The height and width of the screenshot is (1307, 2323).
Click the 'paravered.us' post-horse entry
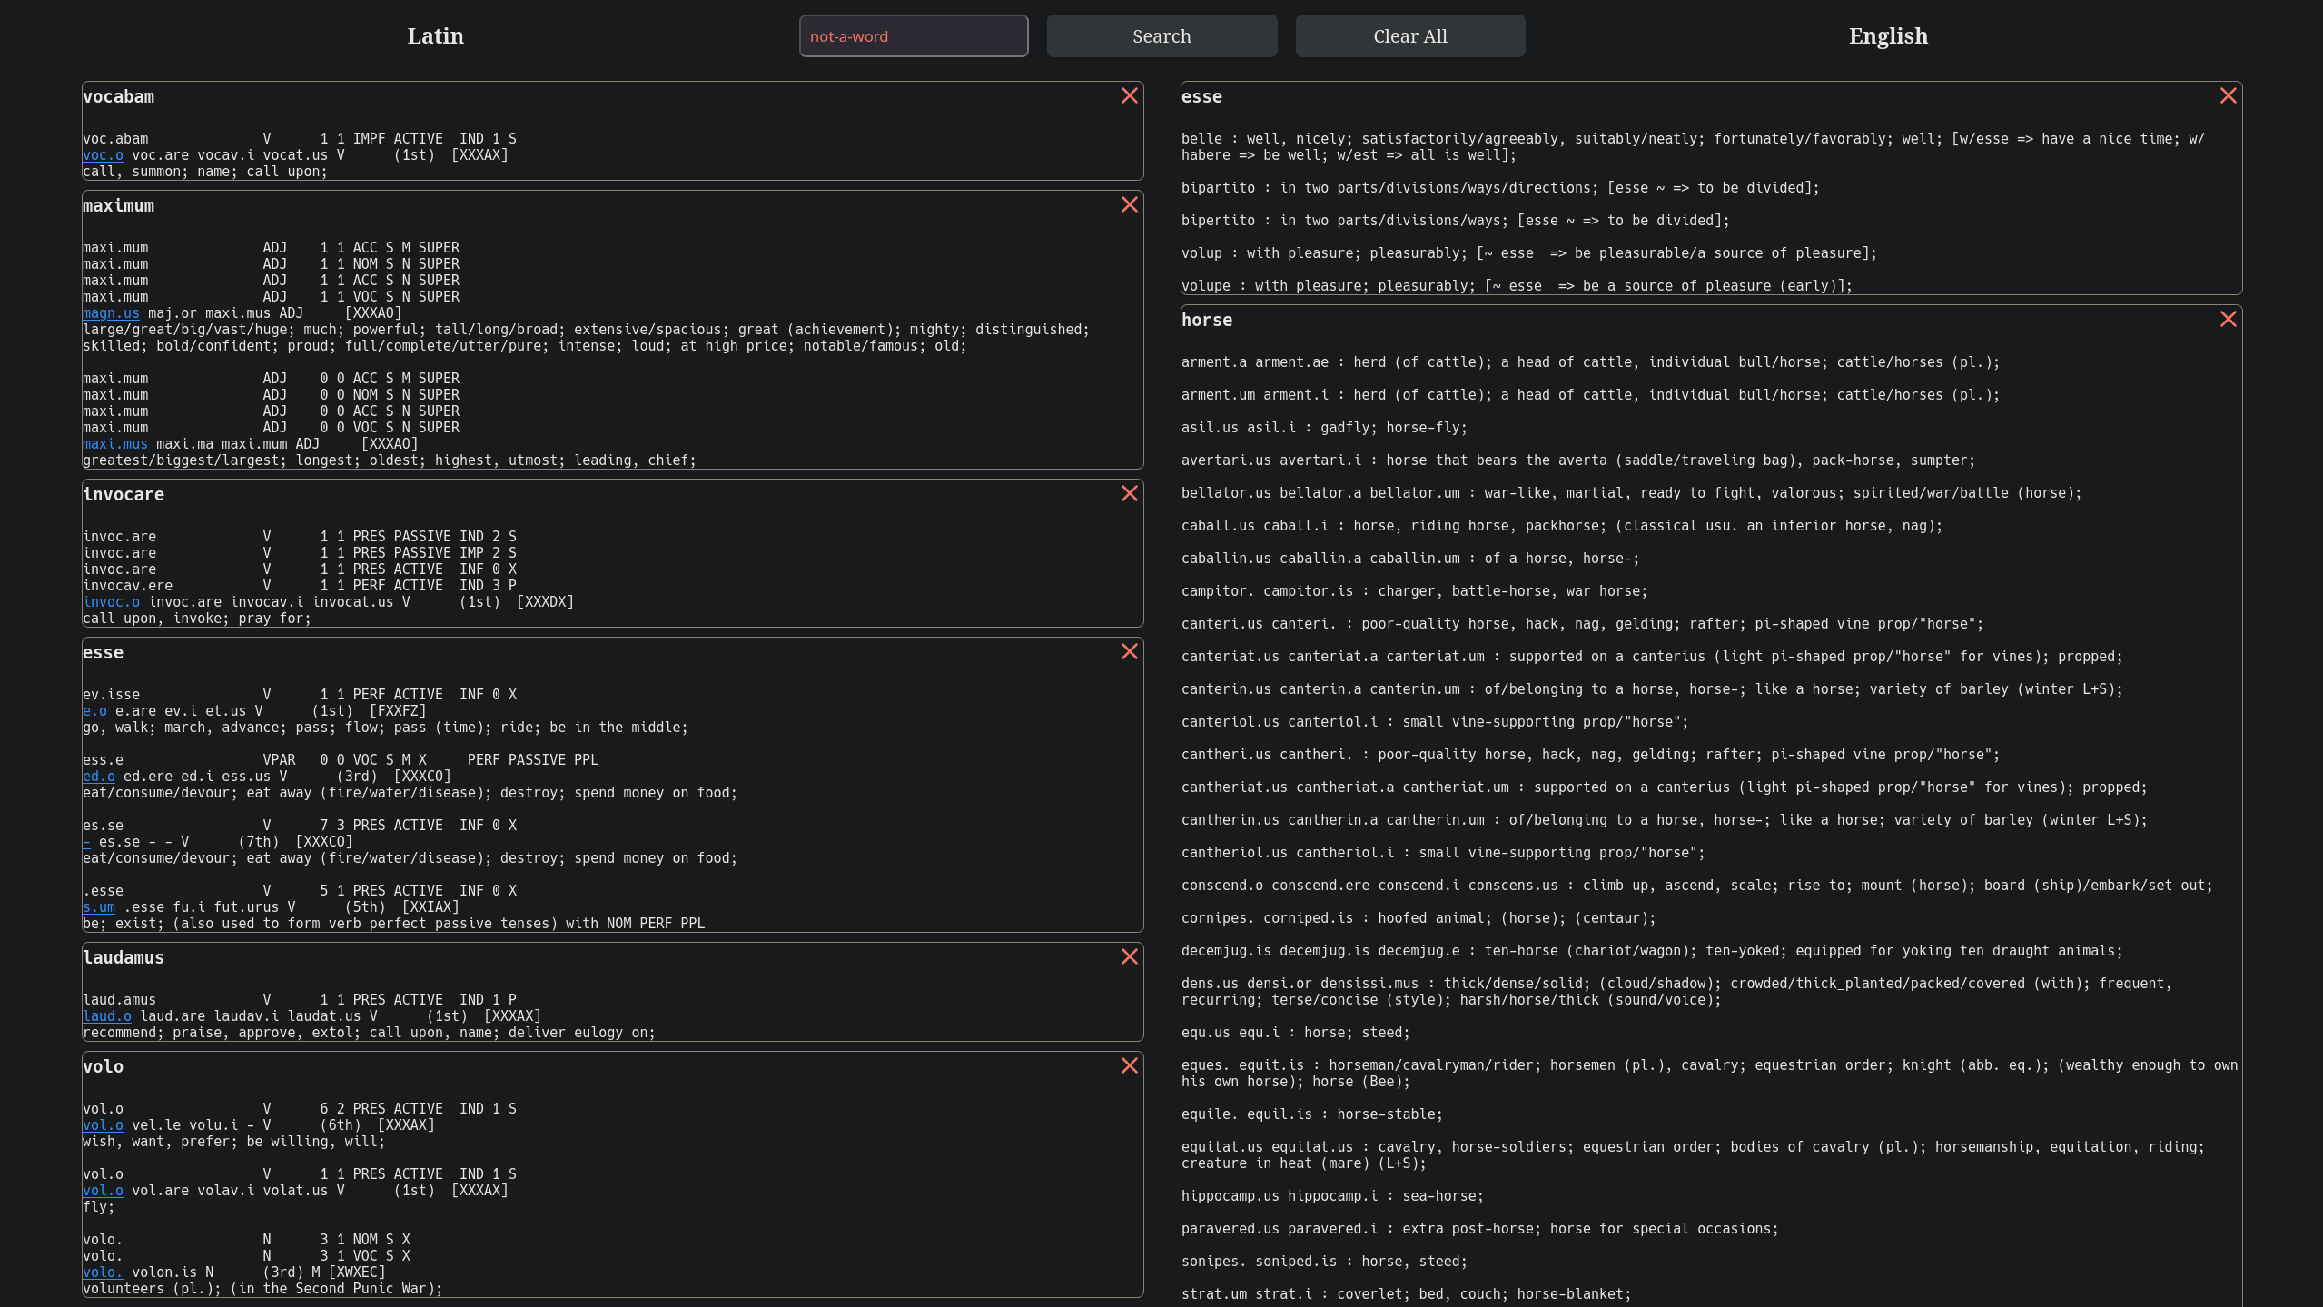click(x=1479, y=1229)
